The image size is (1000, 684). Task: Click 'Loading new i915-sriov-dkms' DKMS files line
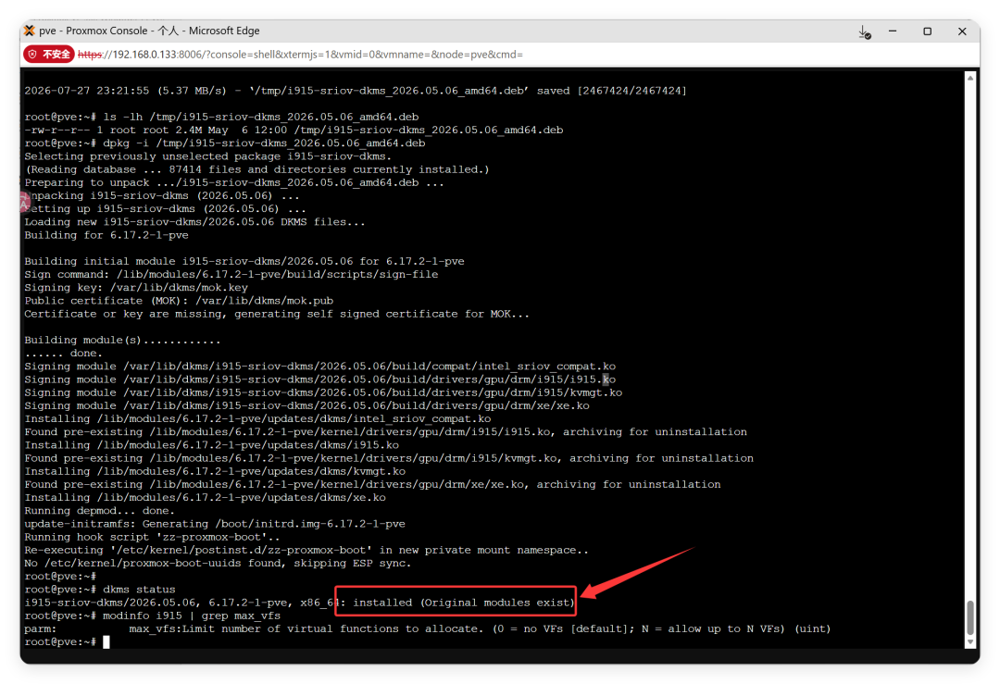pos(195,222)
